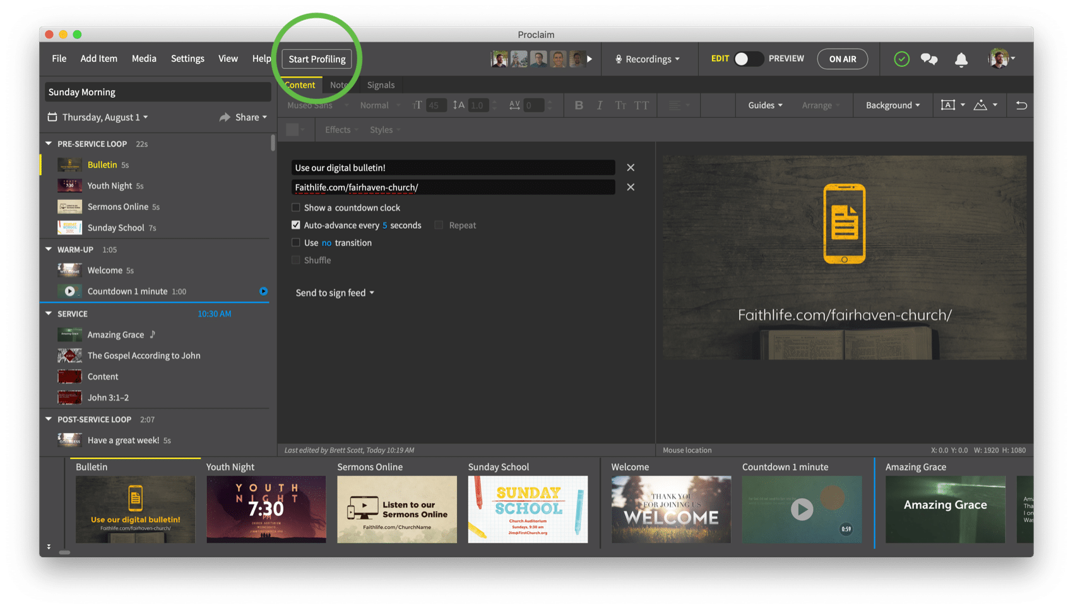Click the calendar icon beside Thursday, August 1
Screen dimensions: 1073x609
point(52,117)
